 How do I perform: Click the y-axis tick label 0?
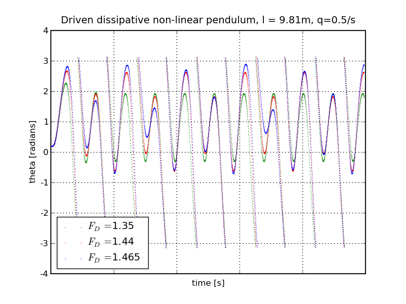point(46,153)
